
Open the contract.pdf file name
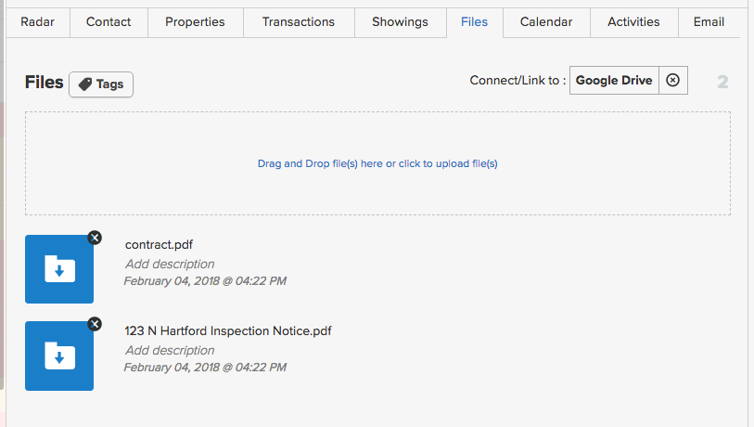[160, 244]
